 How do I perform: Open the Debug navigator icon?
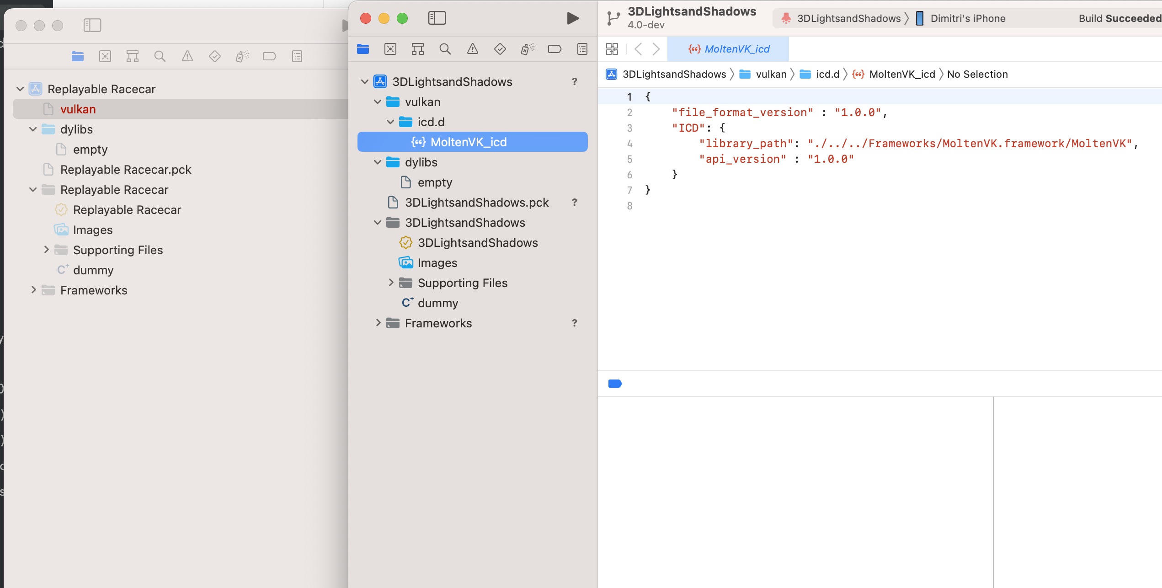click(528, 49)
